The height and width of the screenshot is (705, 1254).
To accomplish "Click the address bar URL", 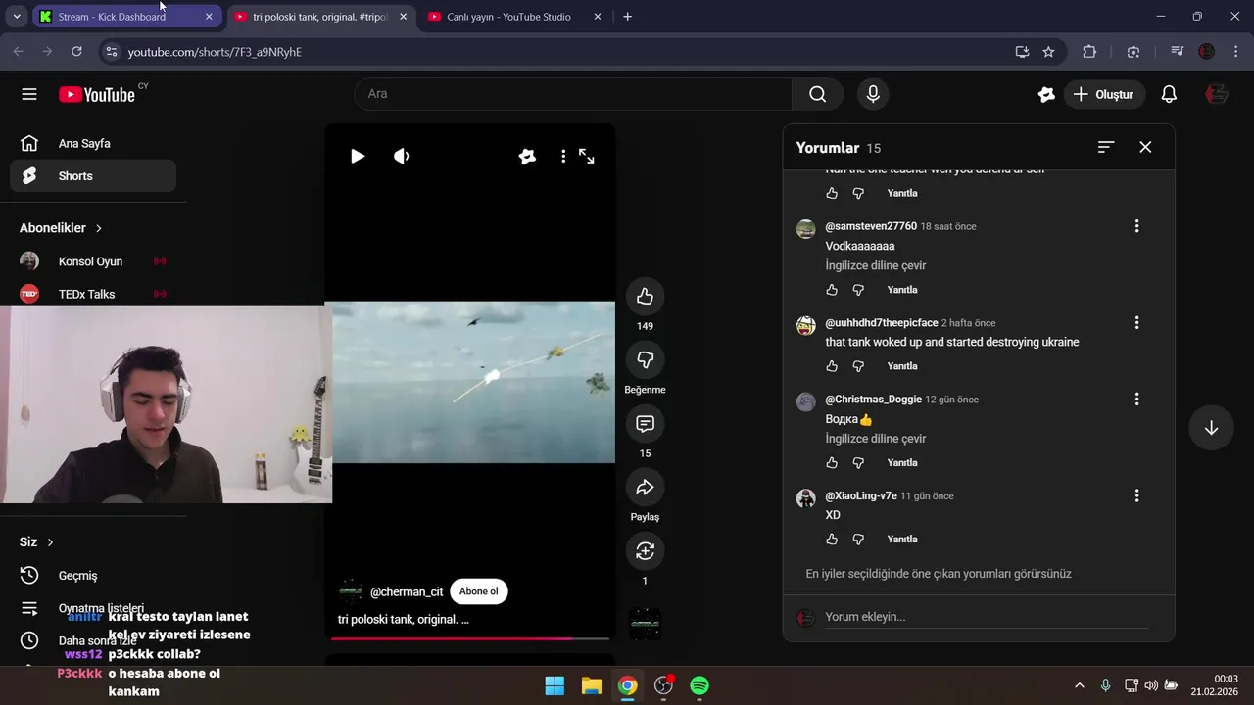I will click(215, 52).
